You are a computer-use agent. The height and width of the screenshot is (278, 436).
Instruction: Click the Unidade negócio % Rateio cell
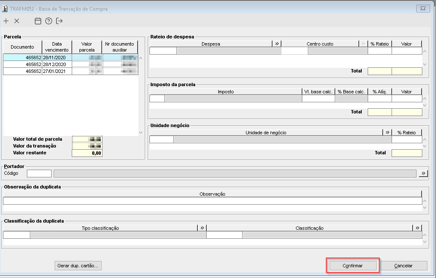(x=407, y=139)
